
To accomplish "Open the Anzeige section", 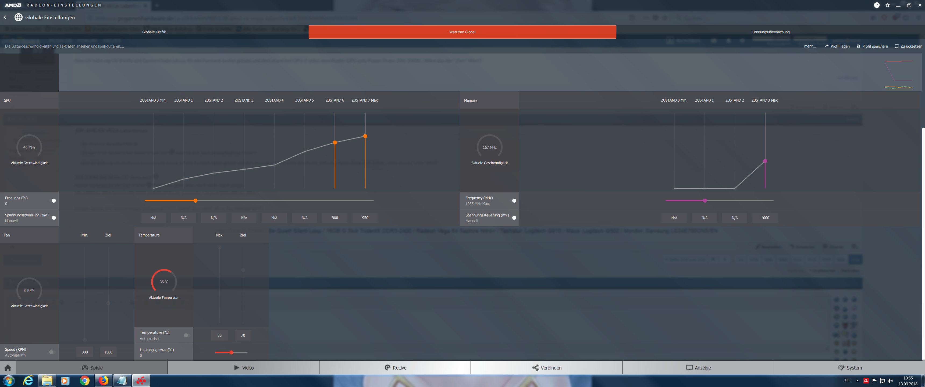I will tap(698, 368).
